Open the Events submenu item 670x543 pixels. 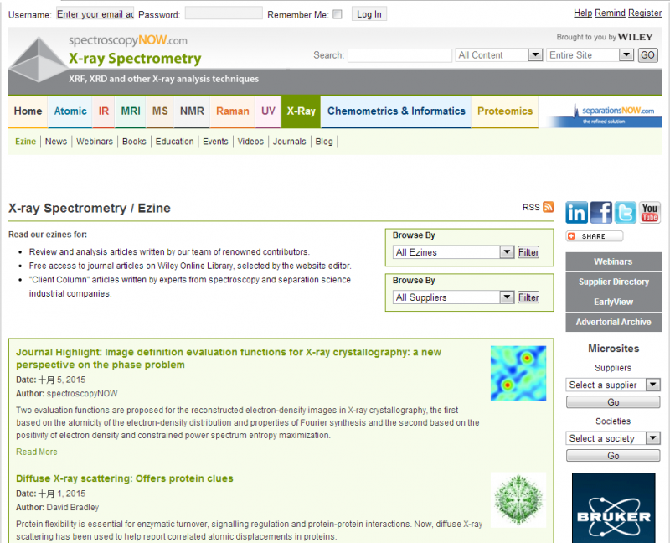pyautogui.click(x=215, y=142)
